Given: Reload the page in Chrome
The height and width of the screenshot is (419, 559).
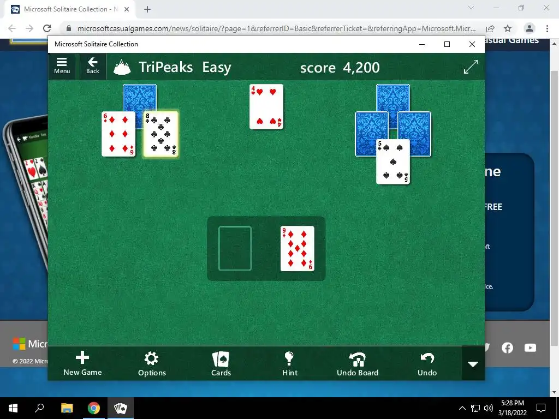Looking at the screenshot, I should (47, 28).
